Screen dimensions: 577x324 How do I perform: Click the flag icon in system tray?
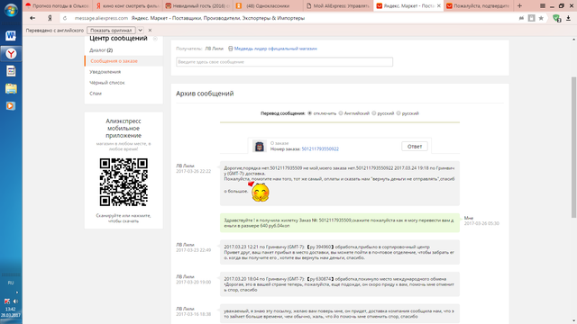coord(7,301)
